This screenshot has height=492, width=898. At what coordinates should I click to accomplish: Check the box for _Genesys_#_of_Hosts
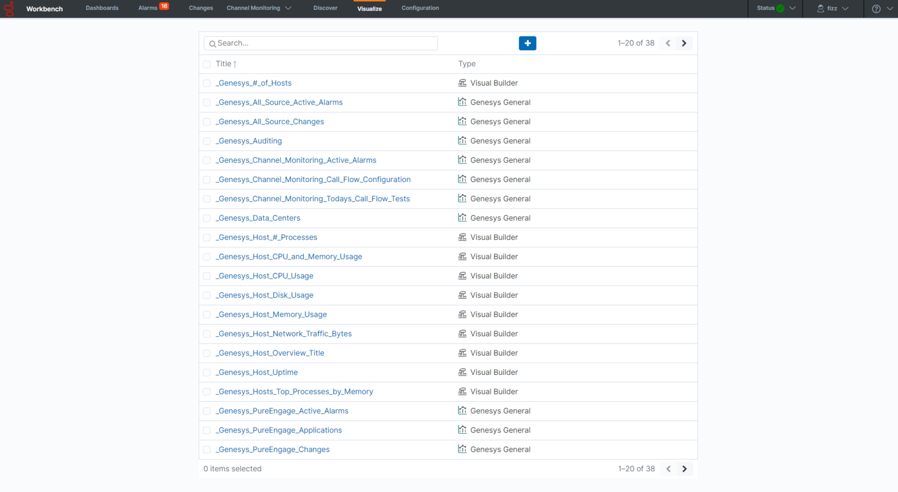[x=207, y=83]
